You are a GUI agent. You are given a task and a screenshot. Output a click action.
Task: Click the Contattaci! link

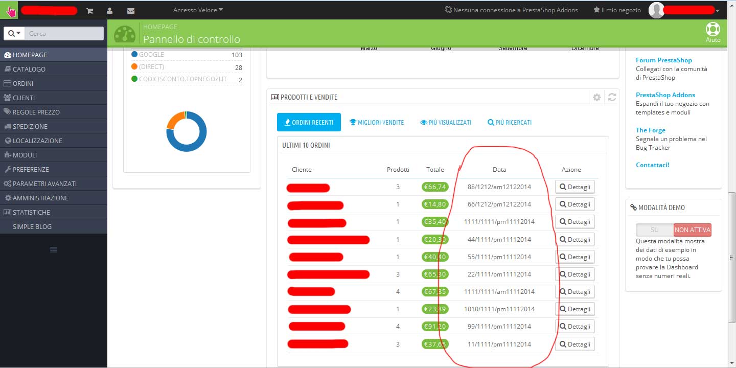652,165
